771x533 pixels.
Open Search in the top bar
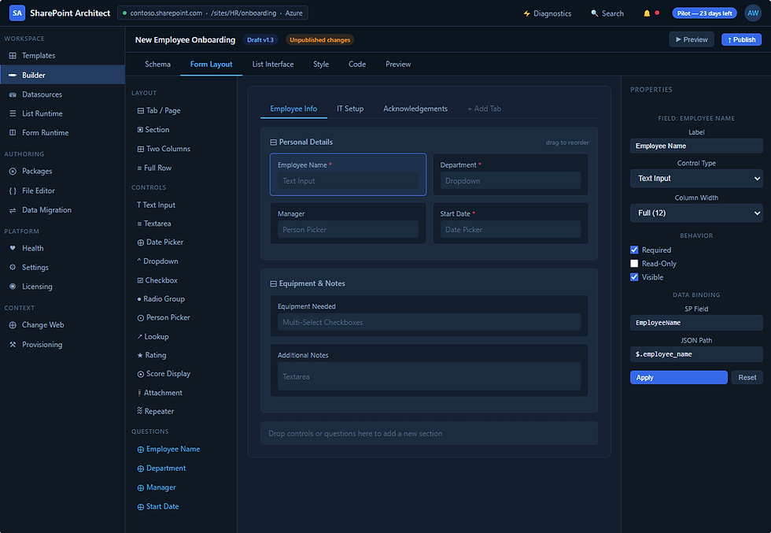click(607, 13)
